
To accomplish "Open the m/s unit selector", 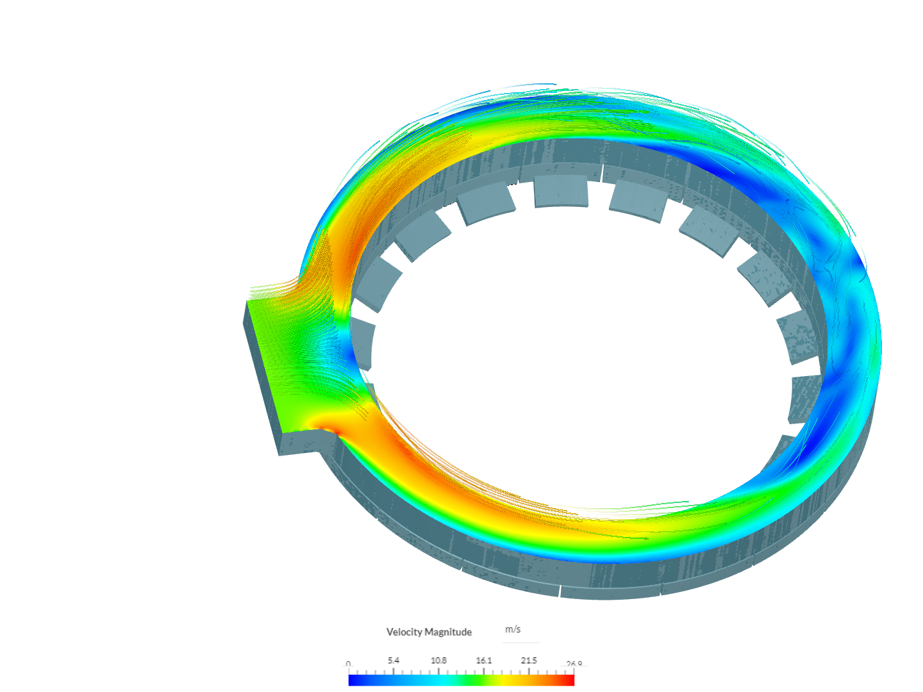I will click(x=520, y=630).
